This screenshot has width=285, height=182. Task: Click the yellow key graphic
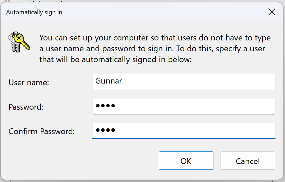22,41
